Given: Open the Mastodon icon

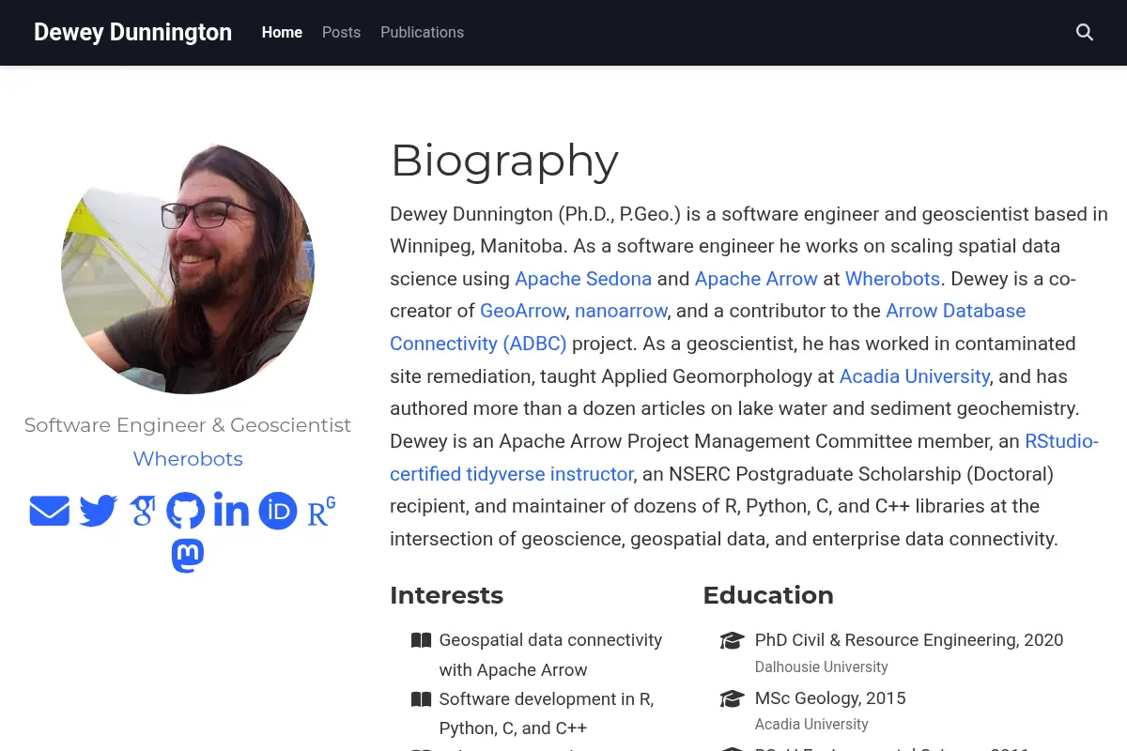Looking at the screenshot, I should 188,556.
